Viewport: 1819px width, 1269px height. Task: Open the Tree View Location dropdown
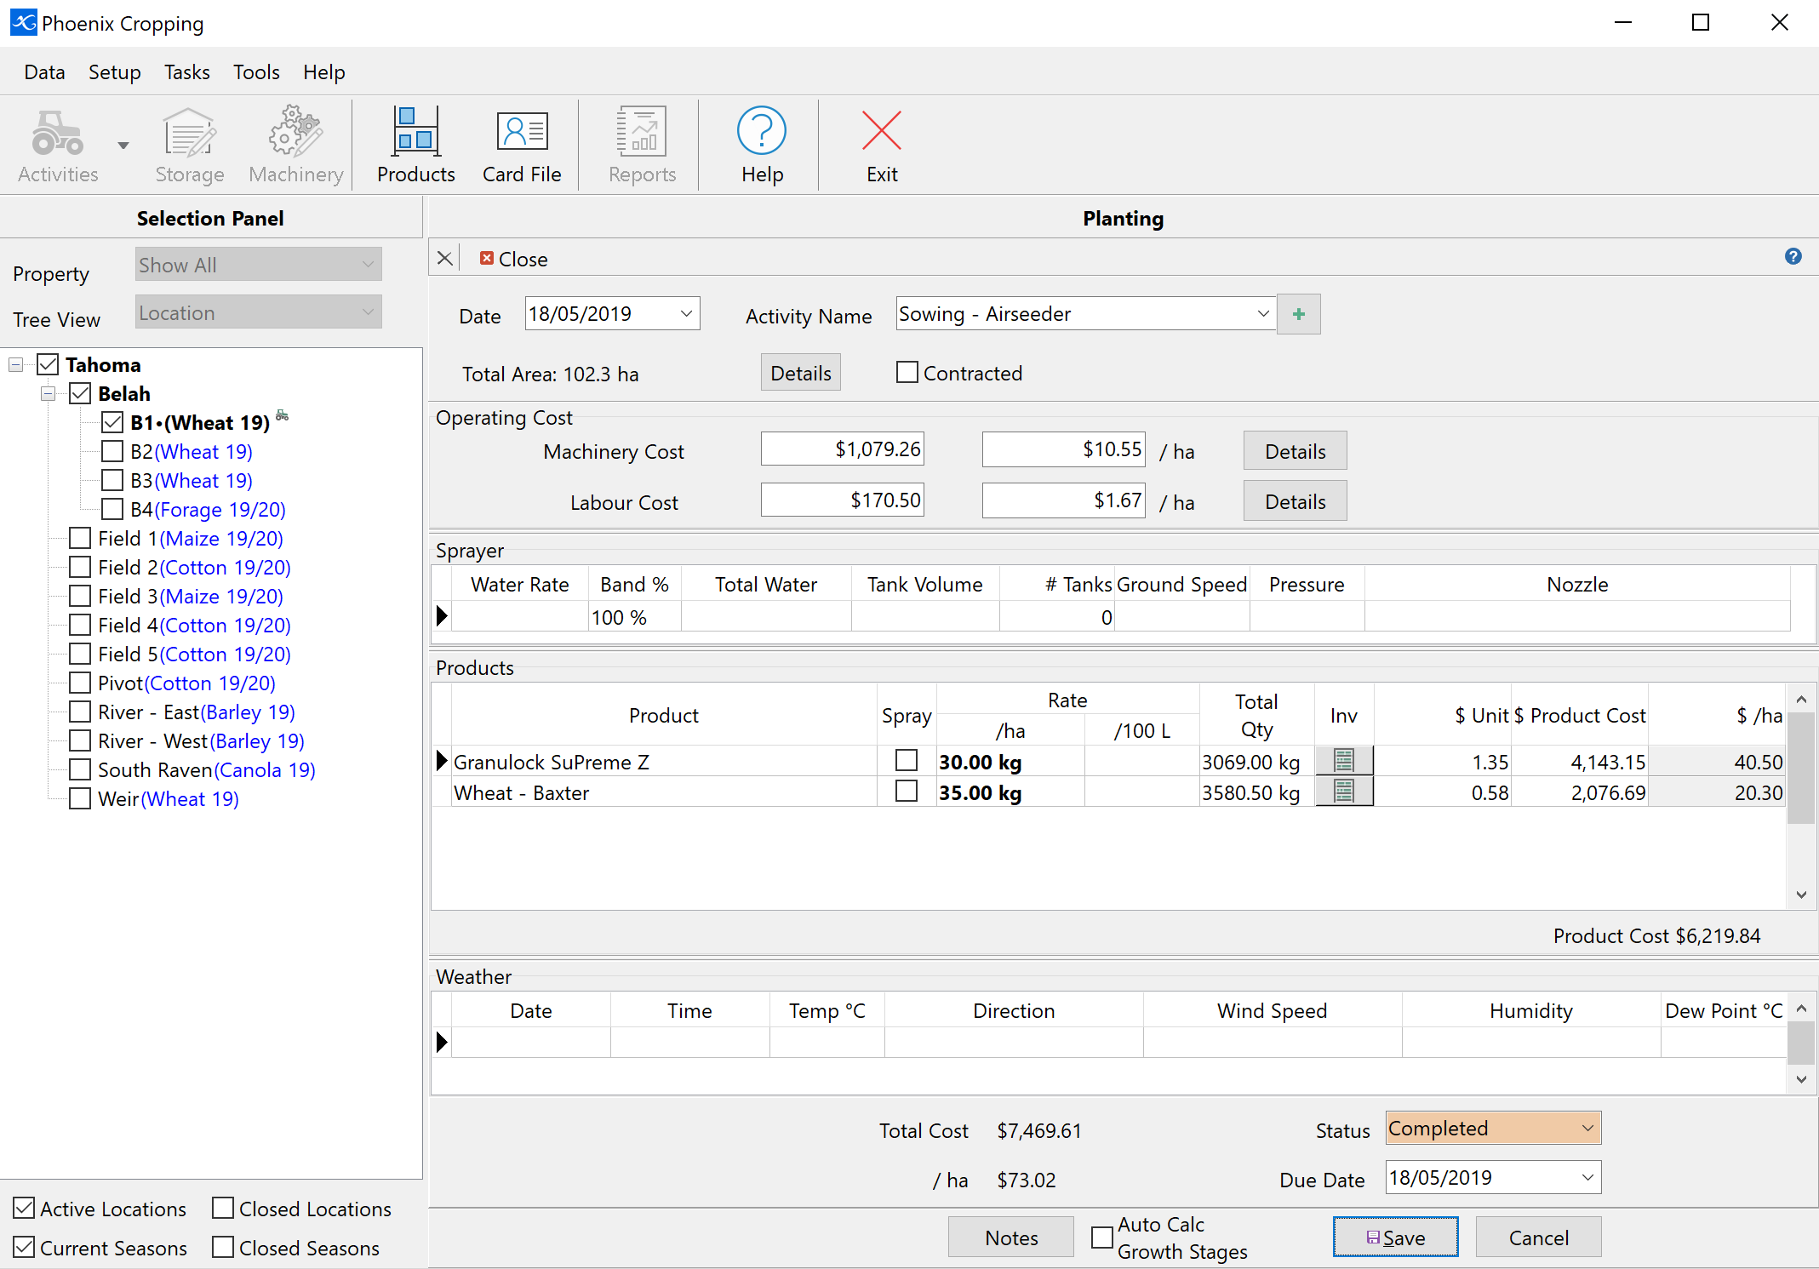click(259, 312)
